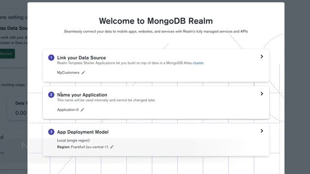Viewport: 310px width, 174px height.
Task: Click the Frankfurt (eu-central-1) region value
Action: click(90, 147)
